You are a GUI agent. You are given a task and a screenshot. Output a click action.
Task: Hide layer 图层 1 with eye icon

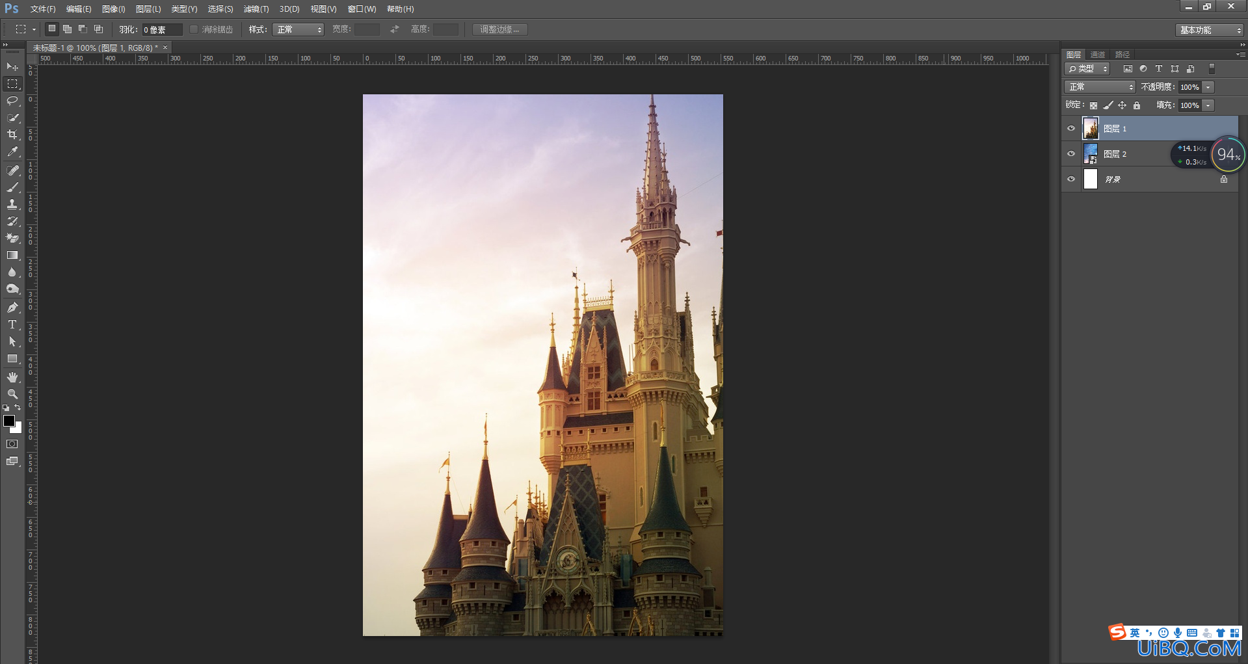(1071, 128)
